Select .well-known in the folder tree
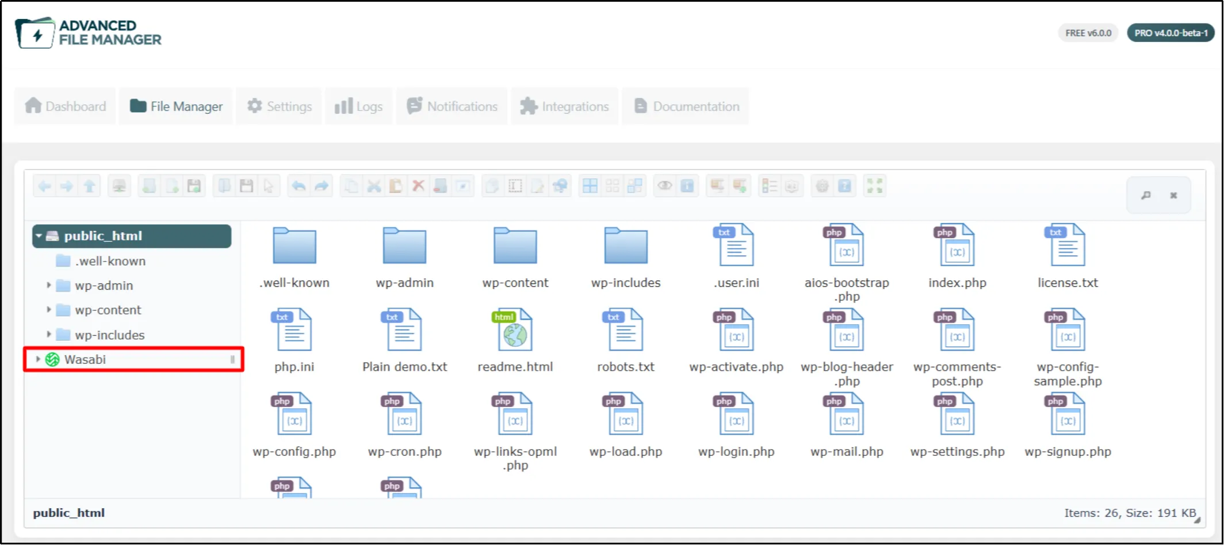Screen dimensions: 1224x545 (110, 261)
